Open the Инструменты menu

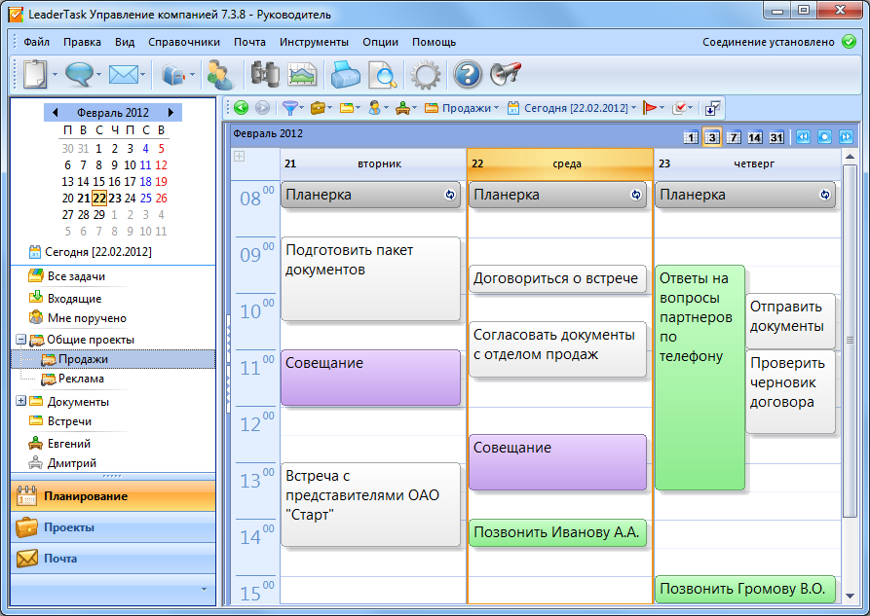tap(314, 42)
